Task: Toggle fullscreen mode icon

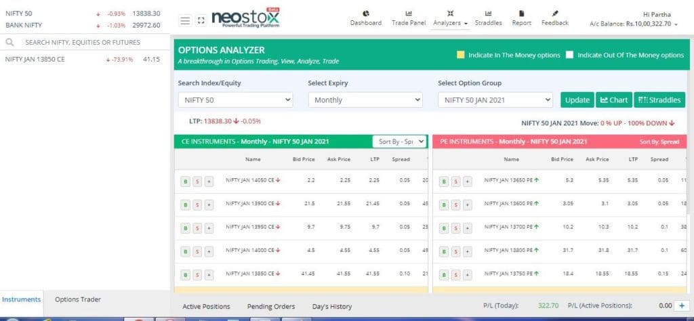Action: coord(201,21)
